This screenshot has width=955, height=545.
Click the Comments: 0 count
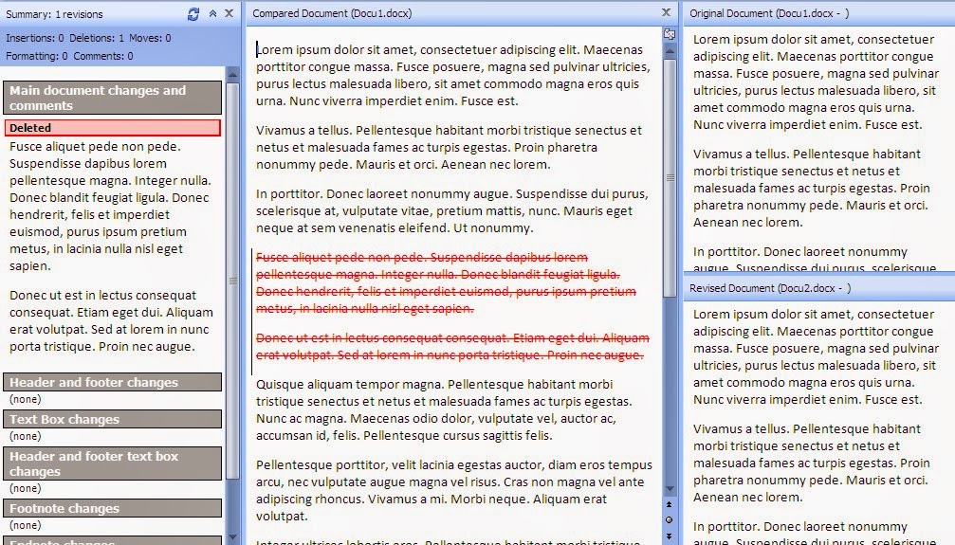pyautogui.click(x=103, y=56)
